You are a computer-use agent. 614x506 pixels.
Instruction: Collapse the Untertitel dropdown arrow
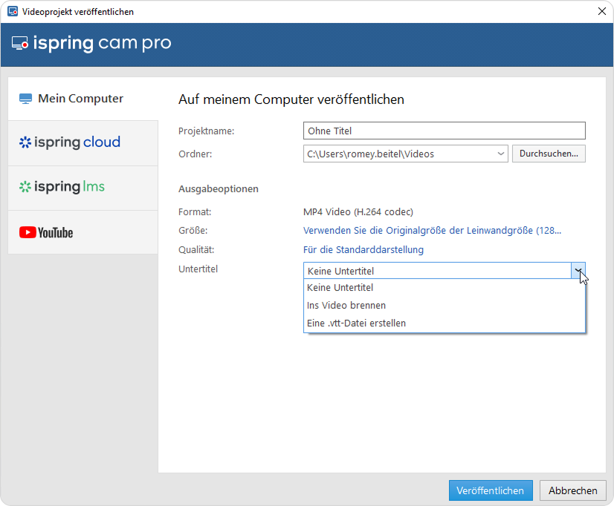(x=578, y=270)
